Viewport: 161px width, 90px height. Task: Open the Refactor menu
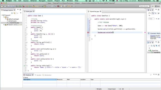click(x=33, y=1)
